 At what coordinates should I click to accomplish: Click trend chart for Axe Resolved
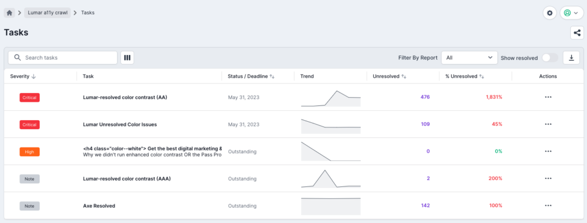point(331,206)
